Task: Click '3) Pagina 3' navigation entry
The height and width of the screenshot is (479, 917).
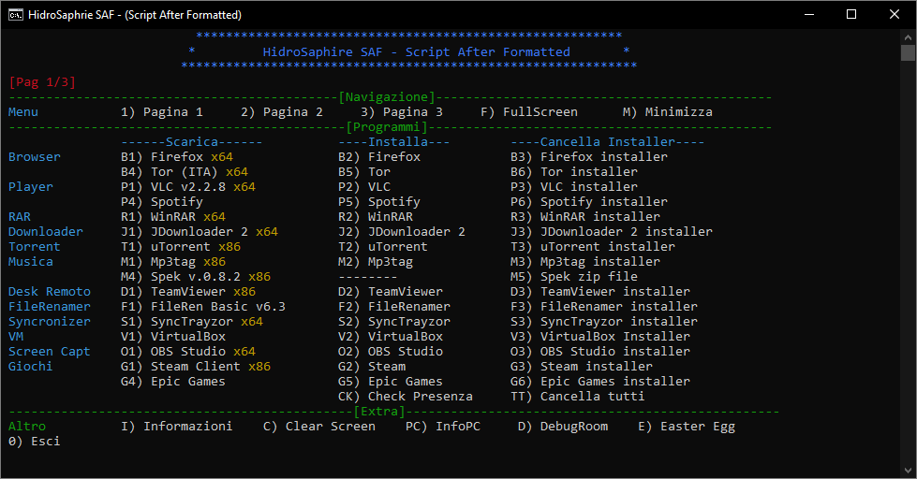Action: [402, 112]
